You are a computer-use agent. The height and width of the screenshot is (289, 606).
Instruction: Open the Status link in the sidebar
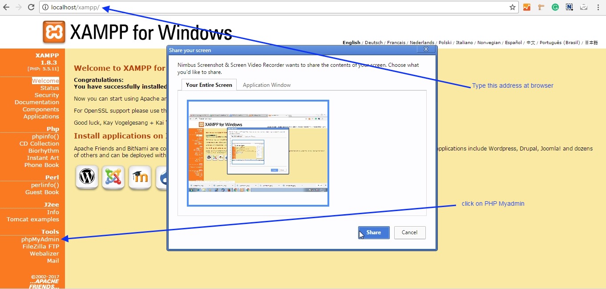(49, 88)
